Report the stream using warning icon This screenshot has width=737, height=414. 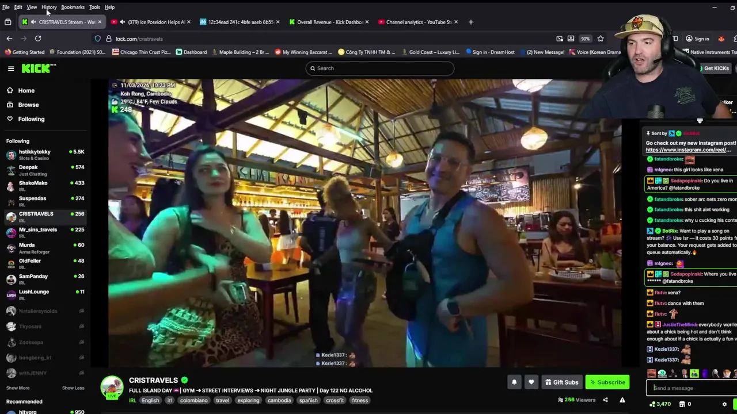[x=622, y=400]
